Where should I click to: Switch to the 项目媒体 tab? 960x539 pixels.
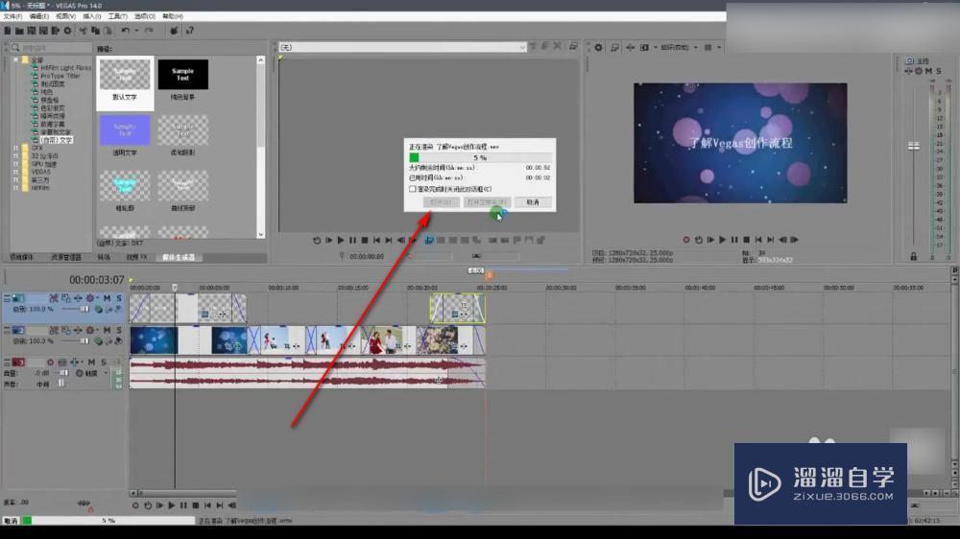[21, 258]
